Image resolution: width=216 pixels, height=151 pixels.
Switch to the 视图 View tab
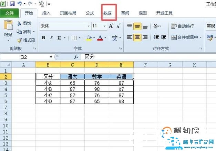coord(143,13)
